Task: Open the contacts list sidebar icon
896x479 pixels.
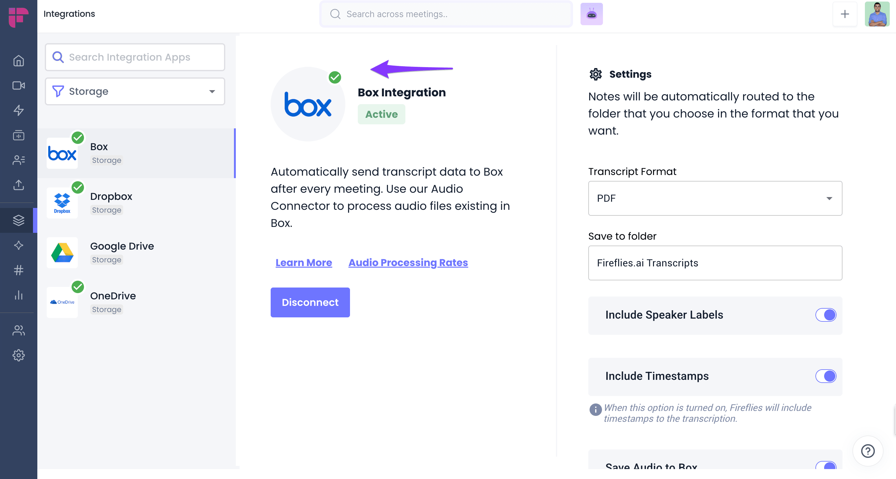Action: tap(18, 160)
